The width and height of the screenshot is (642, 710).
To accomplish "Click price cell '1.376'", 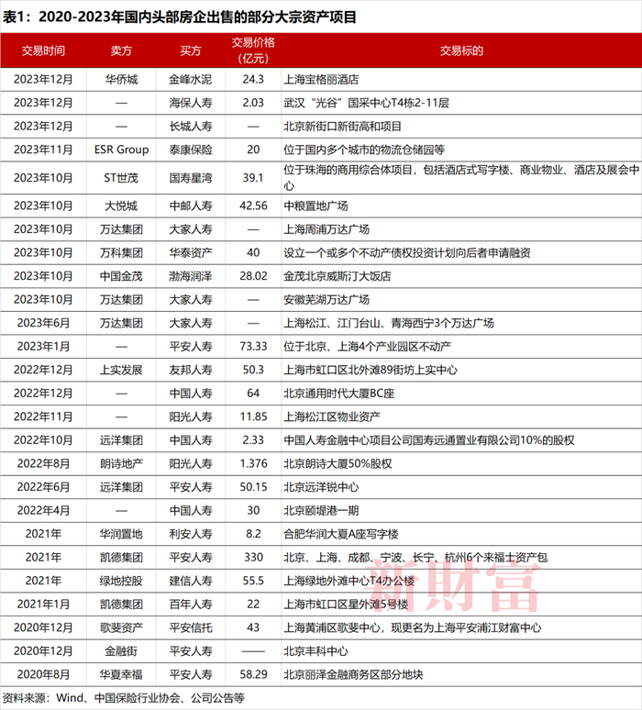I will (253, 464).
